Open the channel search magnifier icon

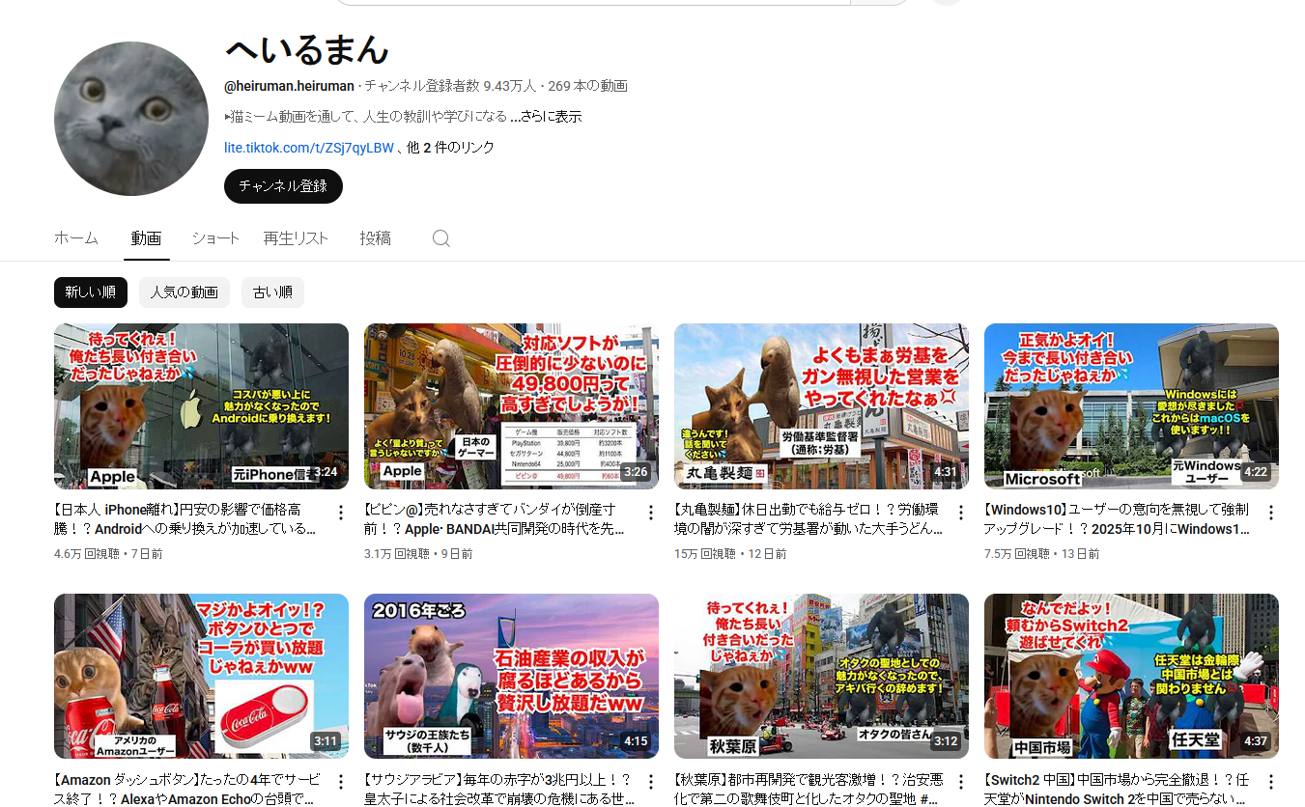click(x=441, y=238)
